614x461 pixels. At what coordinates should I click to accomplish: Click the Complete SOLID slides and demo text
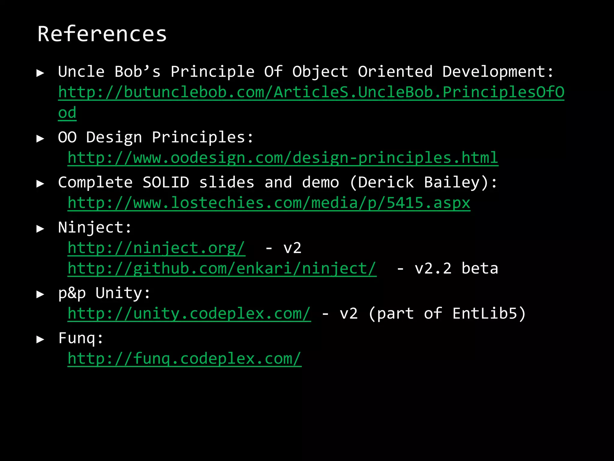coord(278,182)
